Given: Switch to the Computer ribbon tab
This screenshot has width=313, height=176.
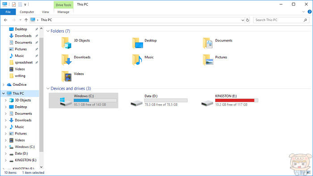Looking at the screenshot, I should (27, 12).
